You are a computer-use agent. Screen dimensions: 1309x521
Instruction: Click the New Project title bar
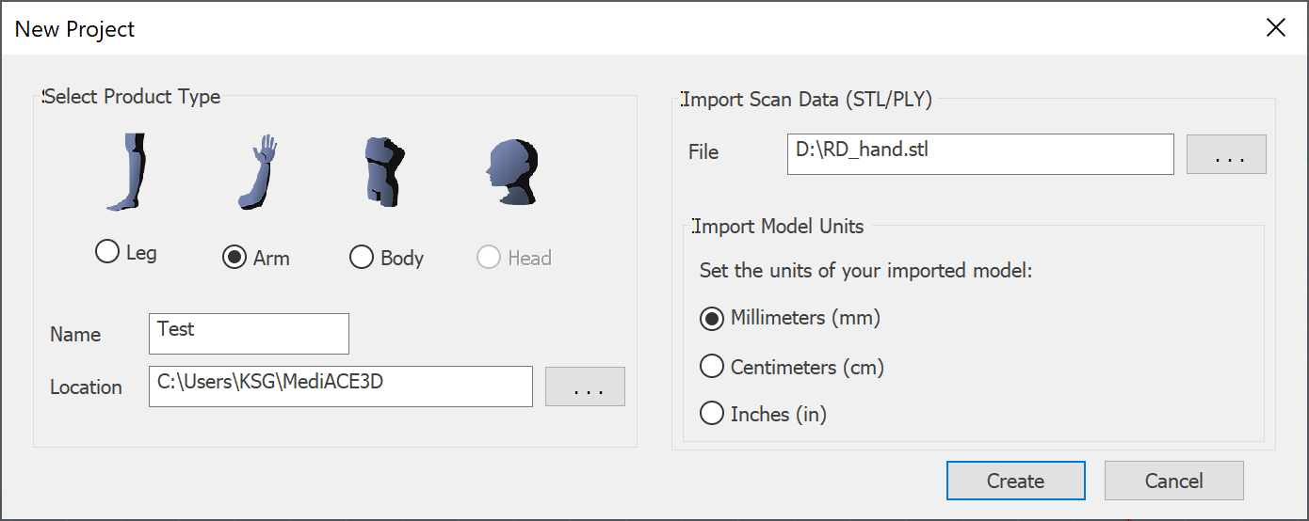click(622, 28)
